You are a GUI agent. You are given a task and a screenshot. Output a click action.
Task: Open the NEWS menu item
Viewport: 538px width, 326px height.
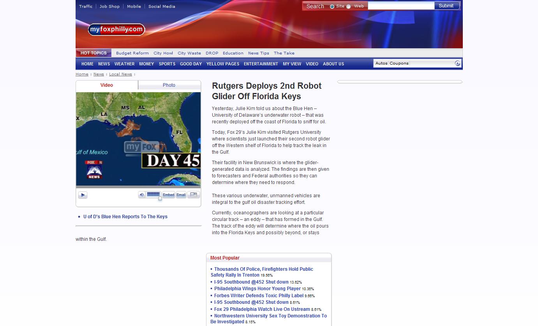(x=104, y=64)
